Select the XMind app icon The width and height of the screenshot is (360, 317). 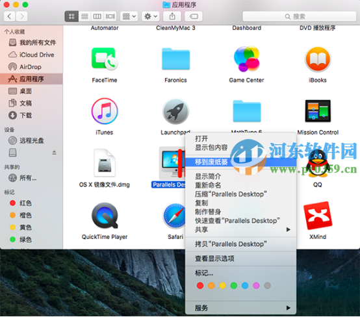318,215
